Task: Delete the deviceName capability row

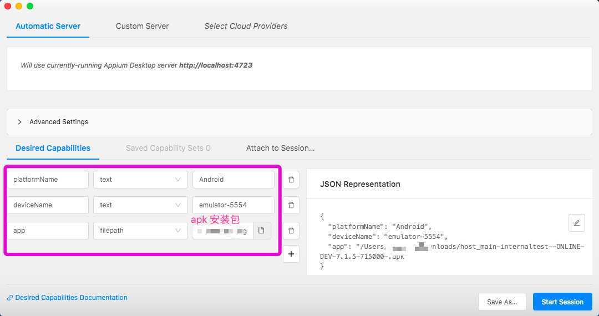Action: click(x=291, y=205)
